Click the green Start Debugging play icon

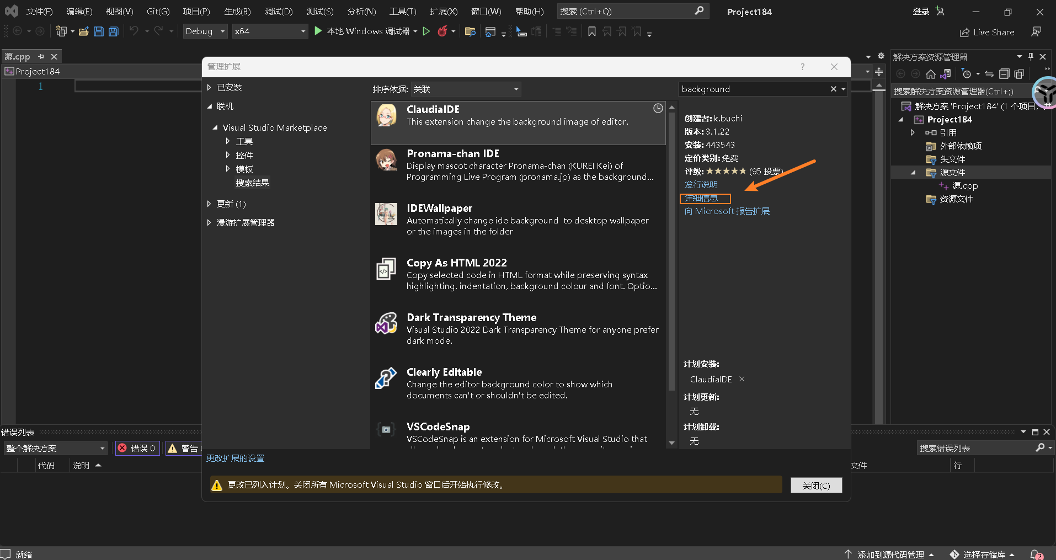click(x=318, y=31)
